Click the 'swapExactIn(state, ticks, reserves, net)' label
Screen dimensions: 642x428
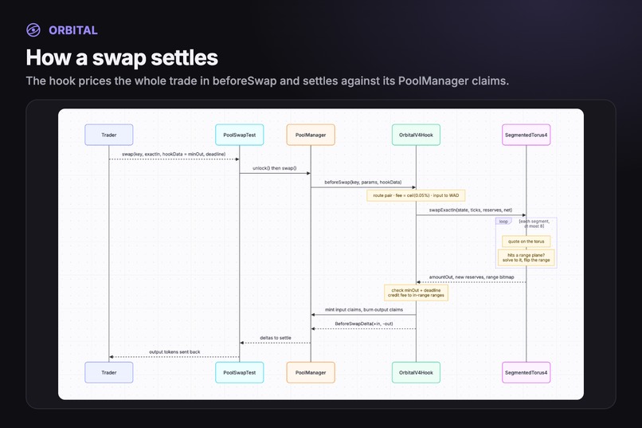click(x=471, y=210)
